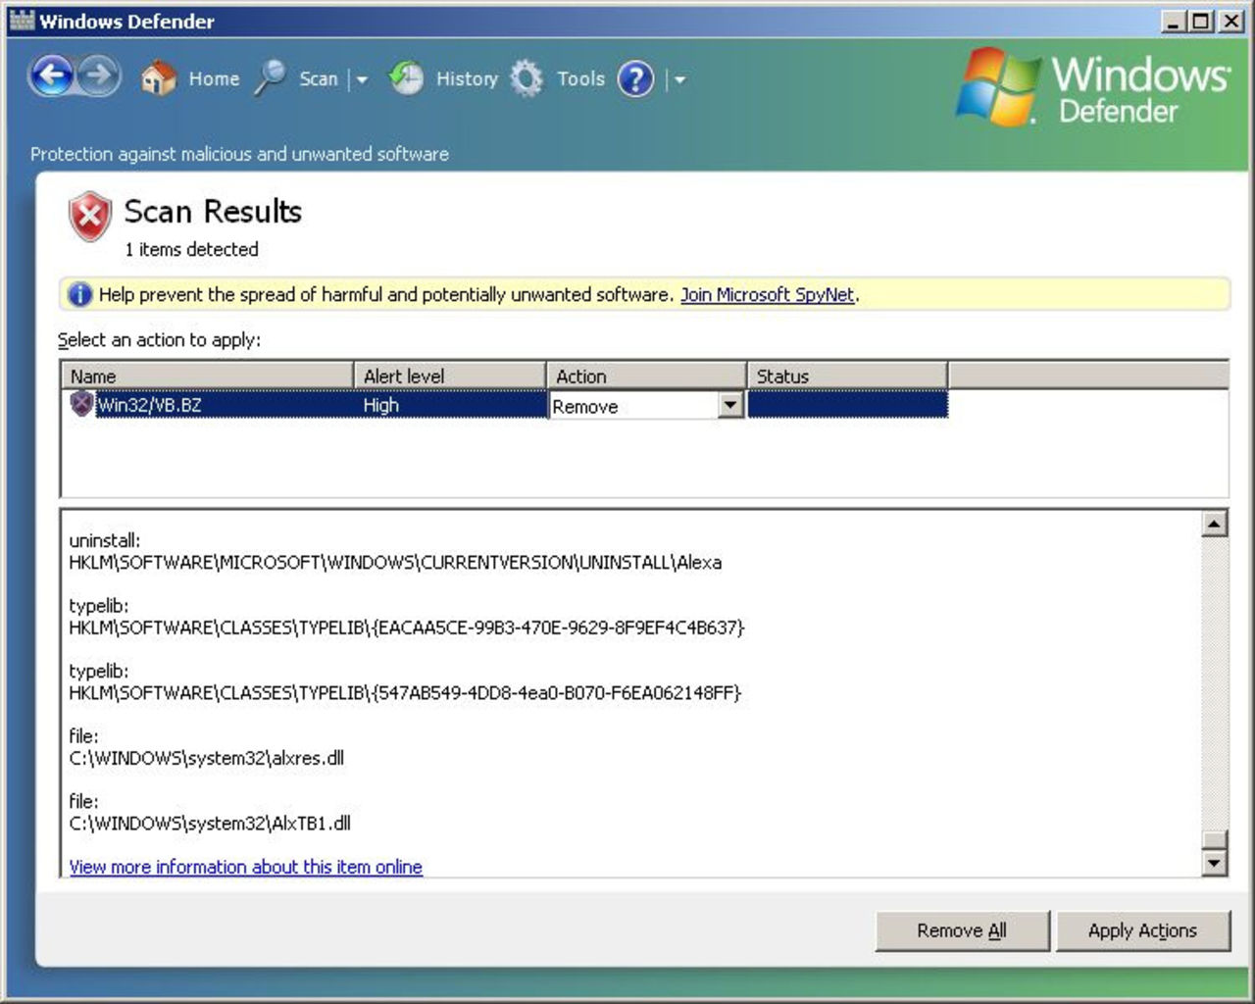Image resolution: width=1255 pixels, height=1004 pixels.
Task: Open the Help dropdown arrow
Action: click(678, 80)
